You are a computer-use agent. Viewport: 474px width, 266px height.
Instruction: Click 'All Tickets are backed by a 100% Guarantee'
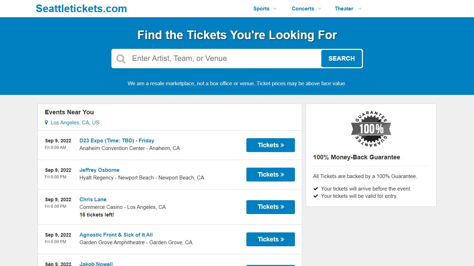coord(365,176)
